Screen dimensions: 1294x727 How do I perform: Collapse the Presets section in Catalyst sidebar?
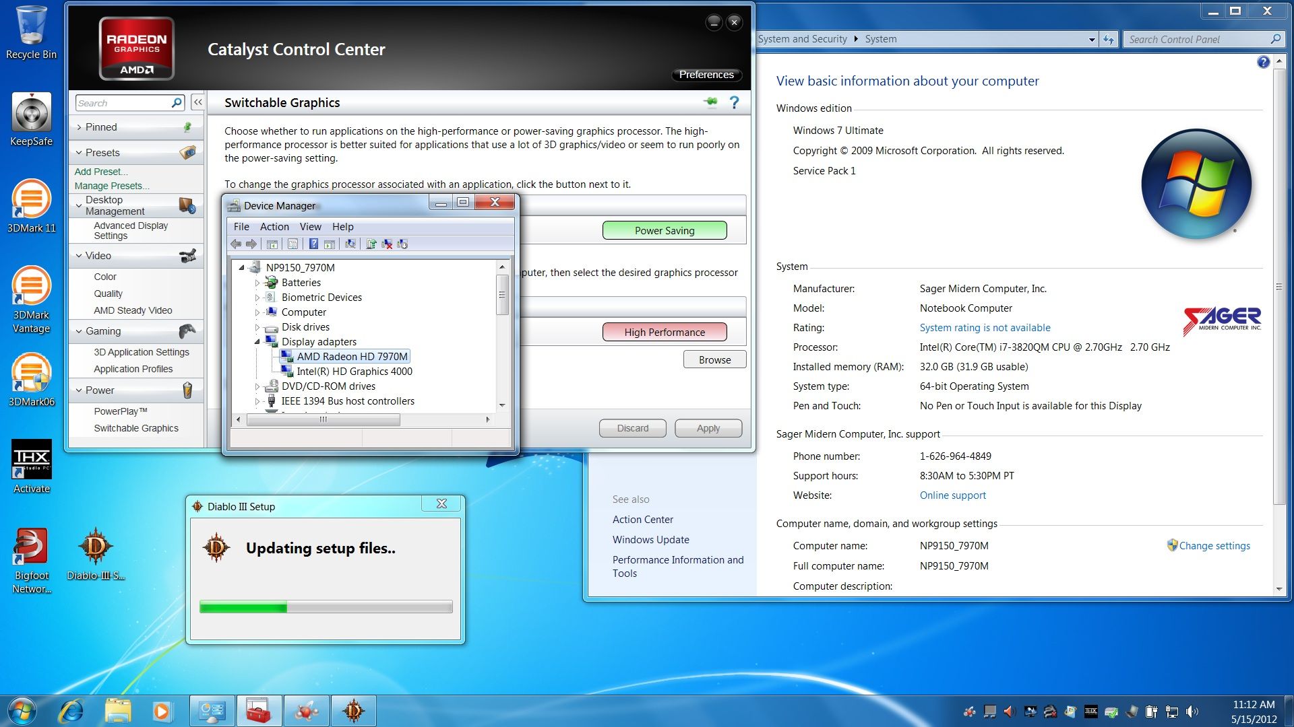coord(80,153)
